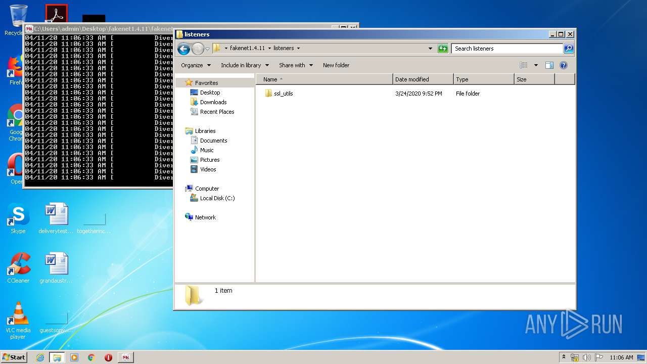Click into the Search listeners field

(507, 49)
